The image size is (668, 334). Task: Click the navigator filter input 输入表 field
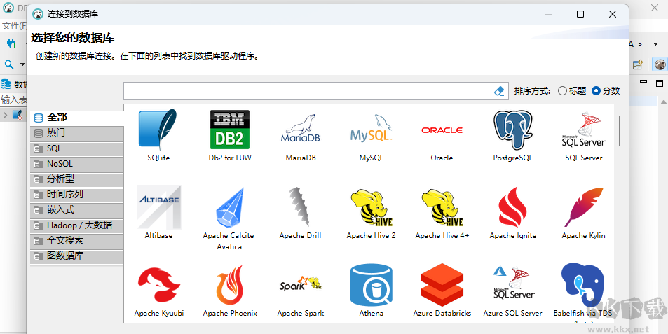pyautogui.click(x=13, y=99)
